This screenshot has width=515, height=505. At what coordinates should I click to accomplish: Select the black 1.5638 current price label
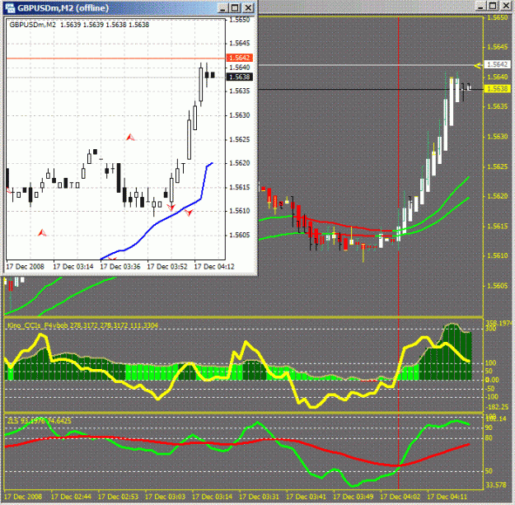point(240,77)
